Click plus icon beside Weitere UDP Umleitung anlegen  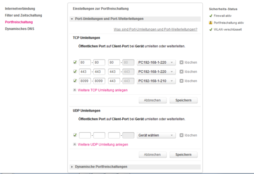point(74,144)
